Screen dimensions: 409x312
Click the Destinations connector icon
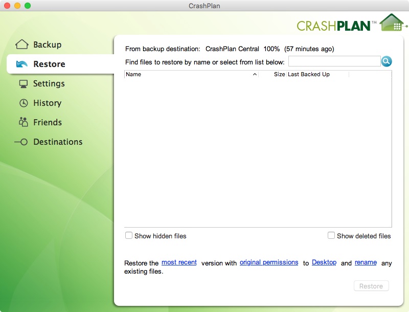pos(21,142)
